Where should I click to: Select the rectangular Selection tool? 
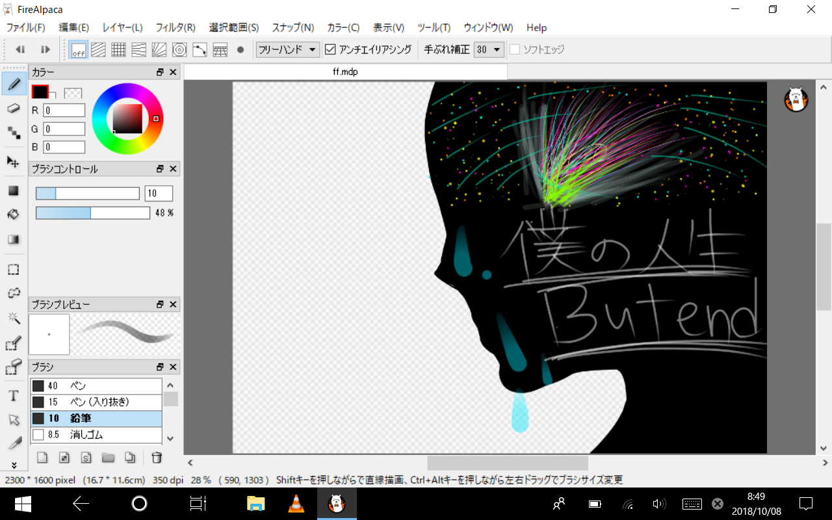pos(14,269)
